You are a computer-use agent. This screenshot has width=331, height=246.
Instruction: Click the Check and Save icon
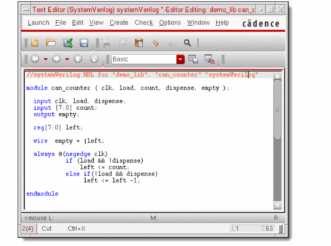pos(68,43)
